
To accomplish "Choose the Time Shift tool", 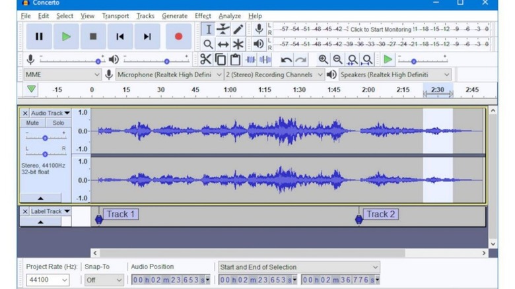I will pyautogui.click(x=223, y=44).
